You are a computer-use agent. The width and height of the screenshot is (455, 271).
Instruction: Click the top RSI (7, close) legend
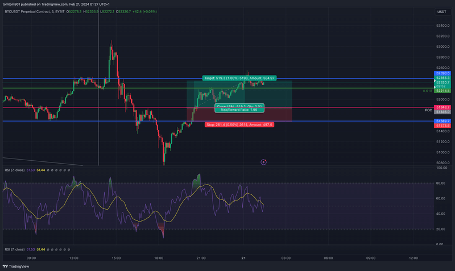pyautogui.click(x=15, y=170)
